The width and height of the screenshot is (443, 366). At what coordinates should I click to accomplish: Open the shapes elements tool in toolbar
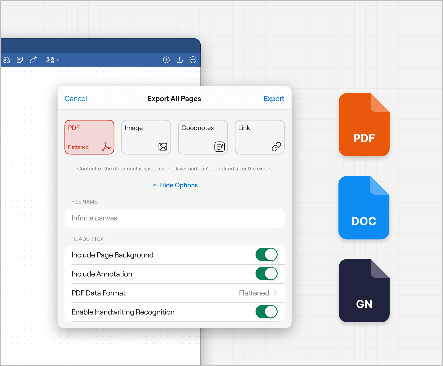tap(7, 60)
